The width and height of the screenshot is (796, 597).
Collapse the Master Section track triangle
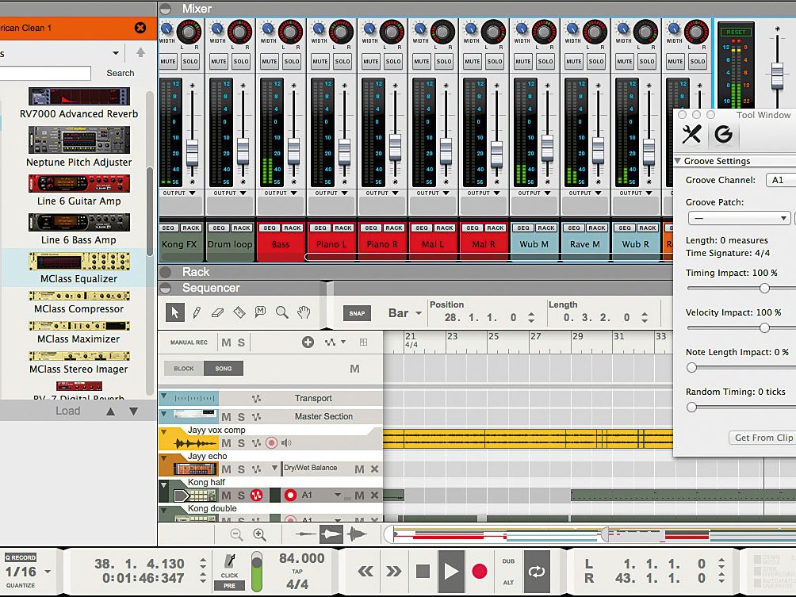click(x=164, y=414)
